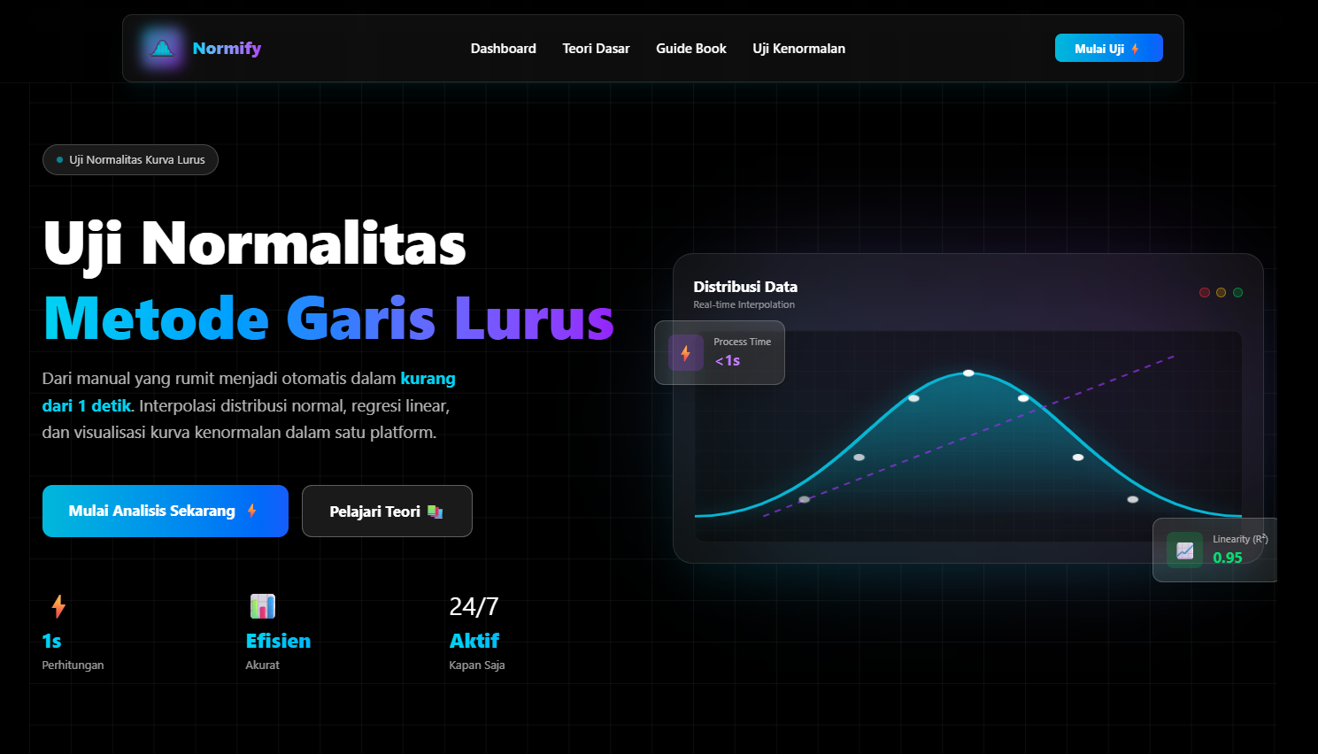
Task: Click the red dot in Distribusi Data card
Action: tap(1204, 293)
